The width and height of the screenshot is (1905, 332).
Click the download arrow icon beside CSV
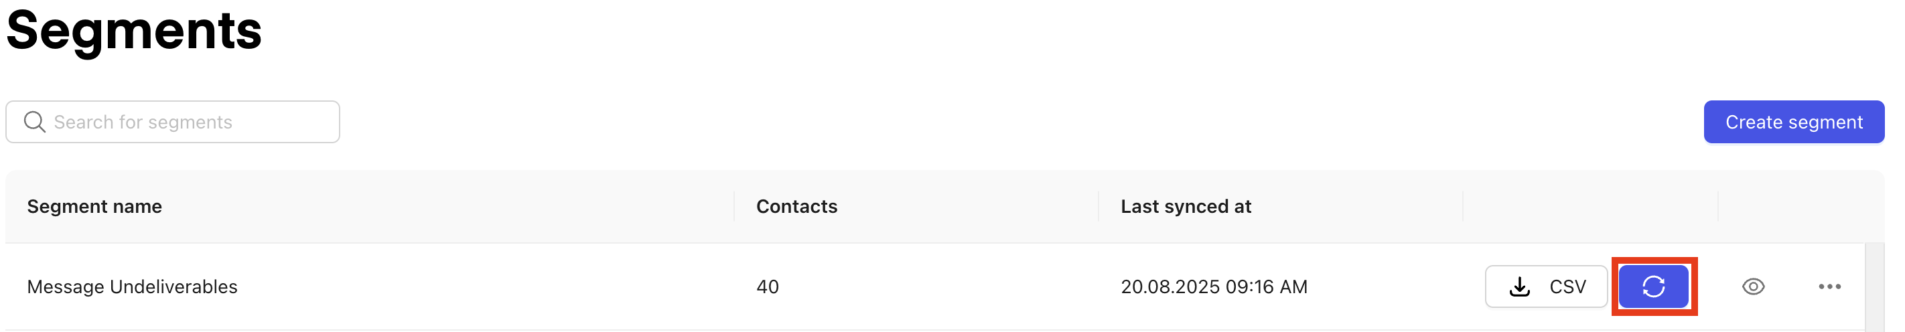[1519, 287]
